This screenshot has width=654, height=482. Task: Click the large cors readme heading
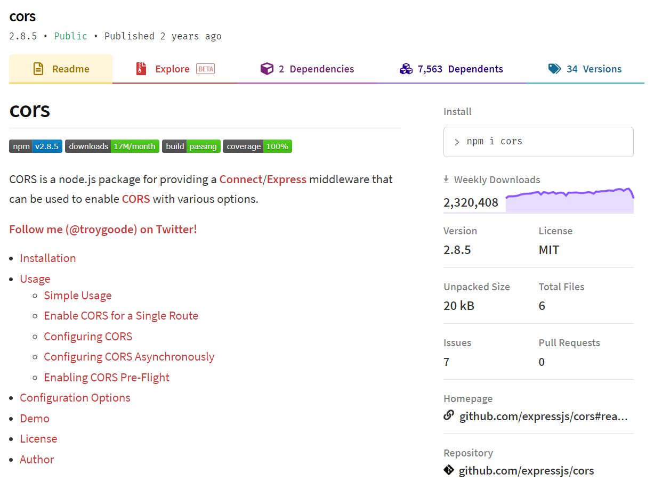click(x=30, y=110)
